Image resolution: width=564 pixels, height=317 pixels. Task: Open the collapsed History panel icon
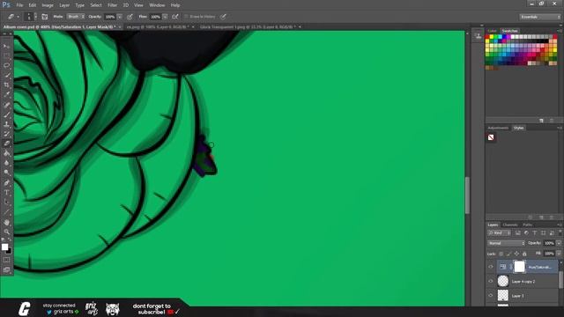(478, 36)
